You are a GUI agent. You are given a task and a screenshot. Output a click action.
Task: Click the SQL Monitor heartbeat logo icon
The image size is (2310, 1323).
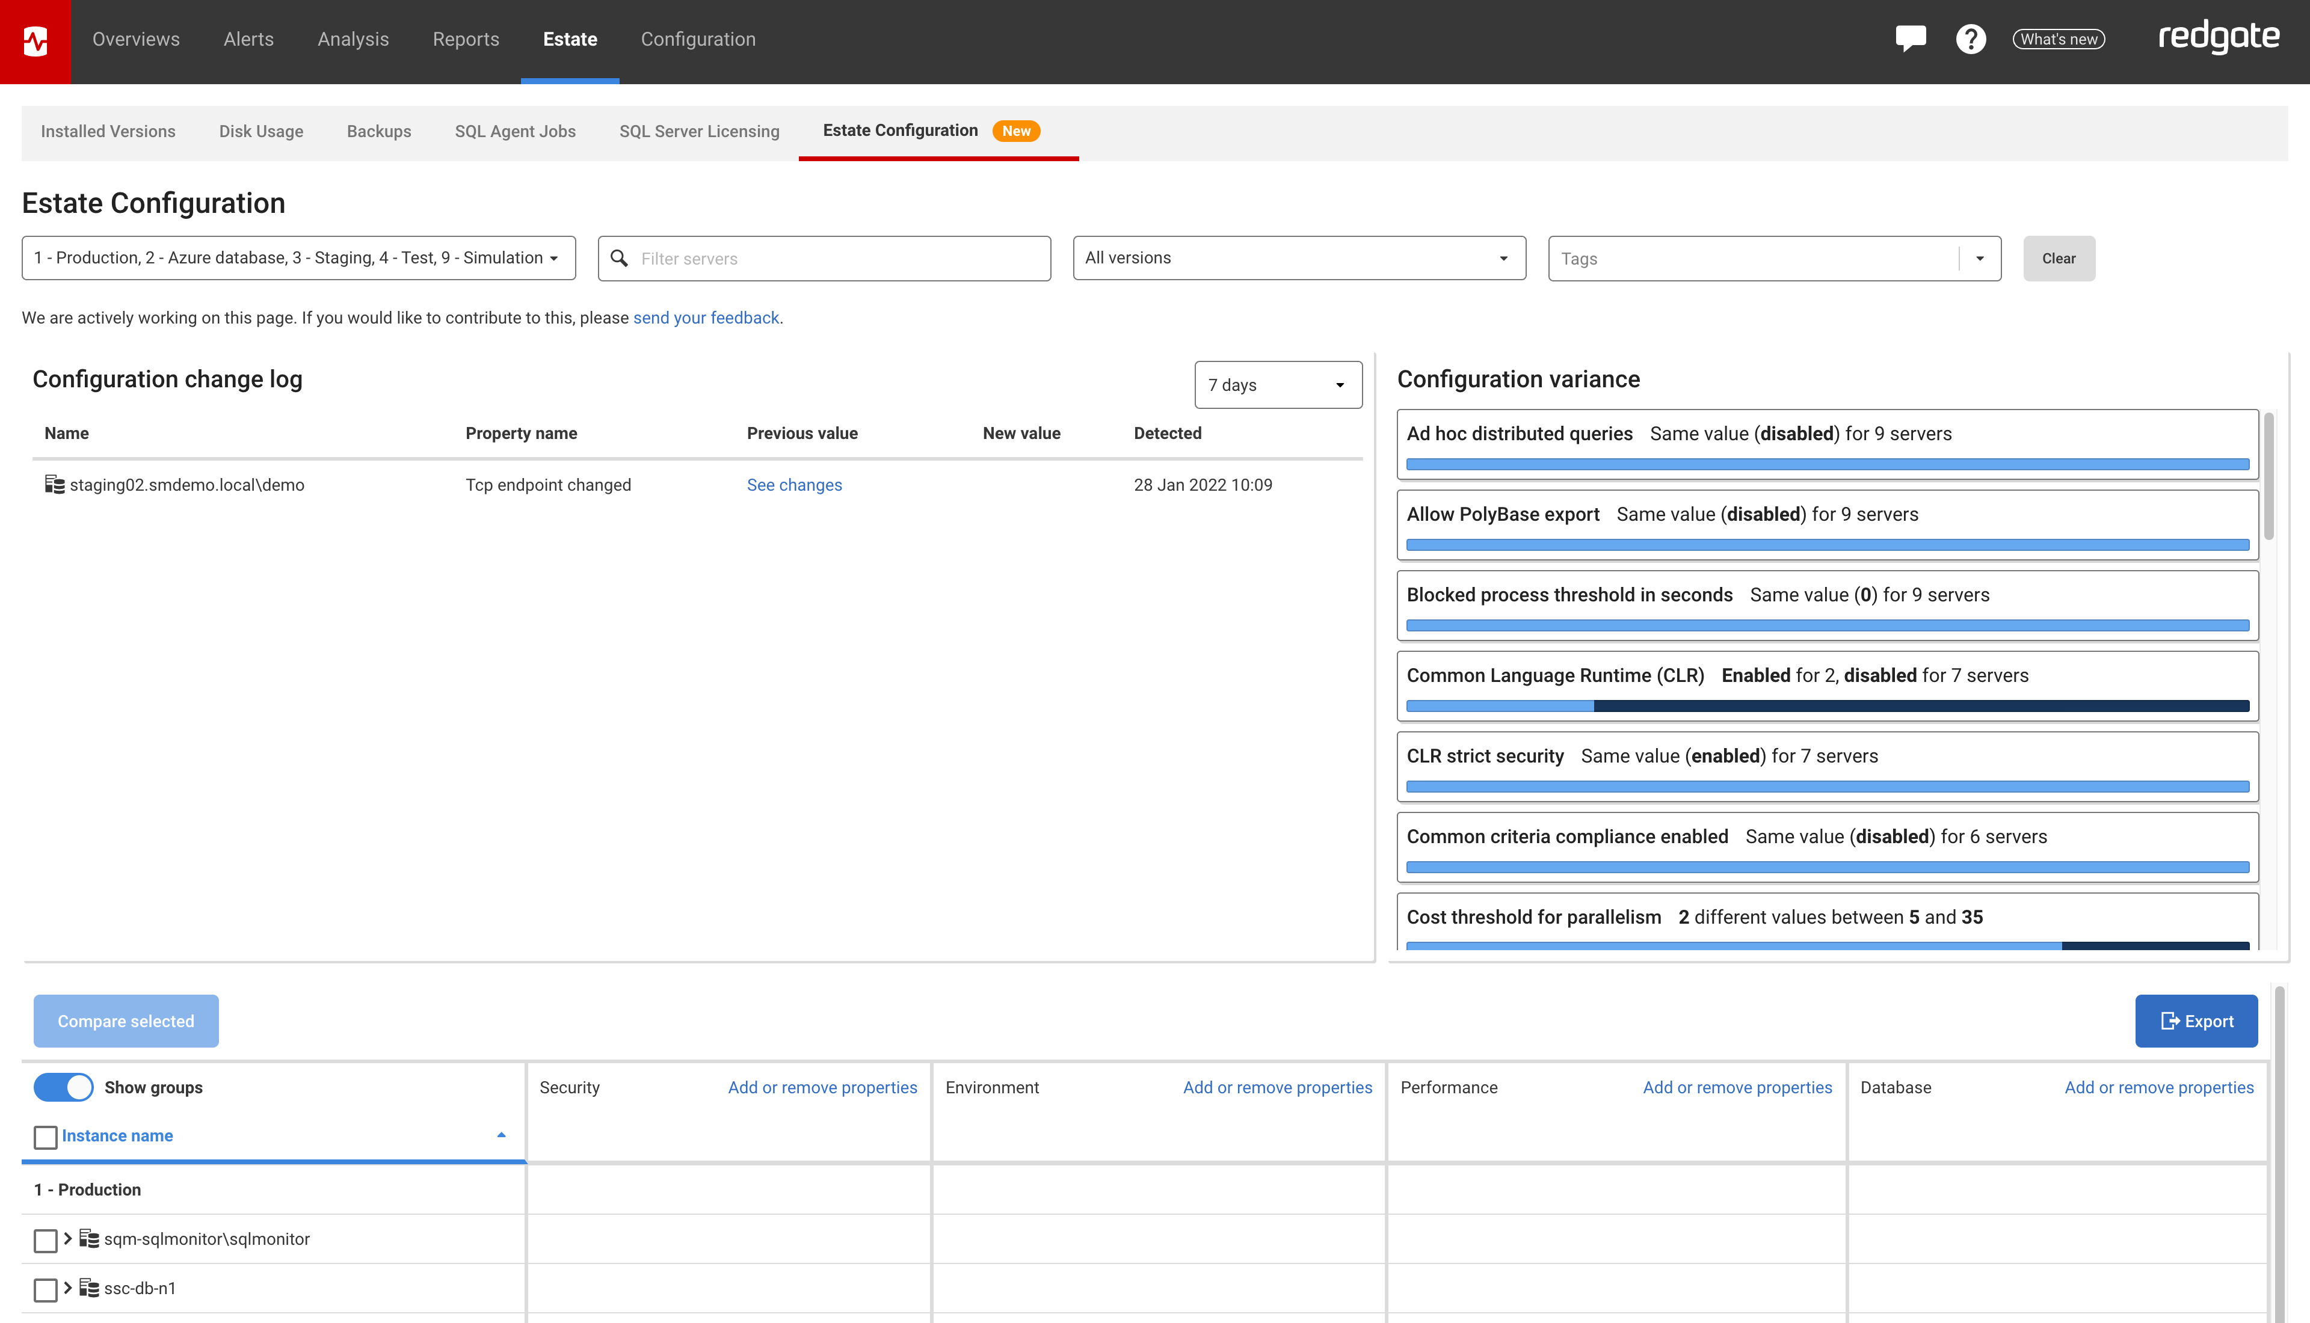(x=34, y=41)
